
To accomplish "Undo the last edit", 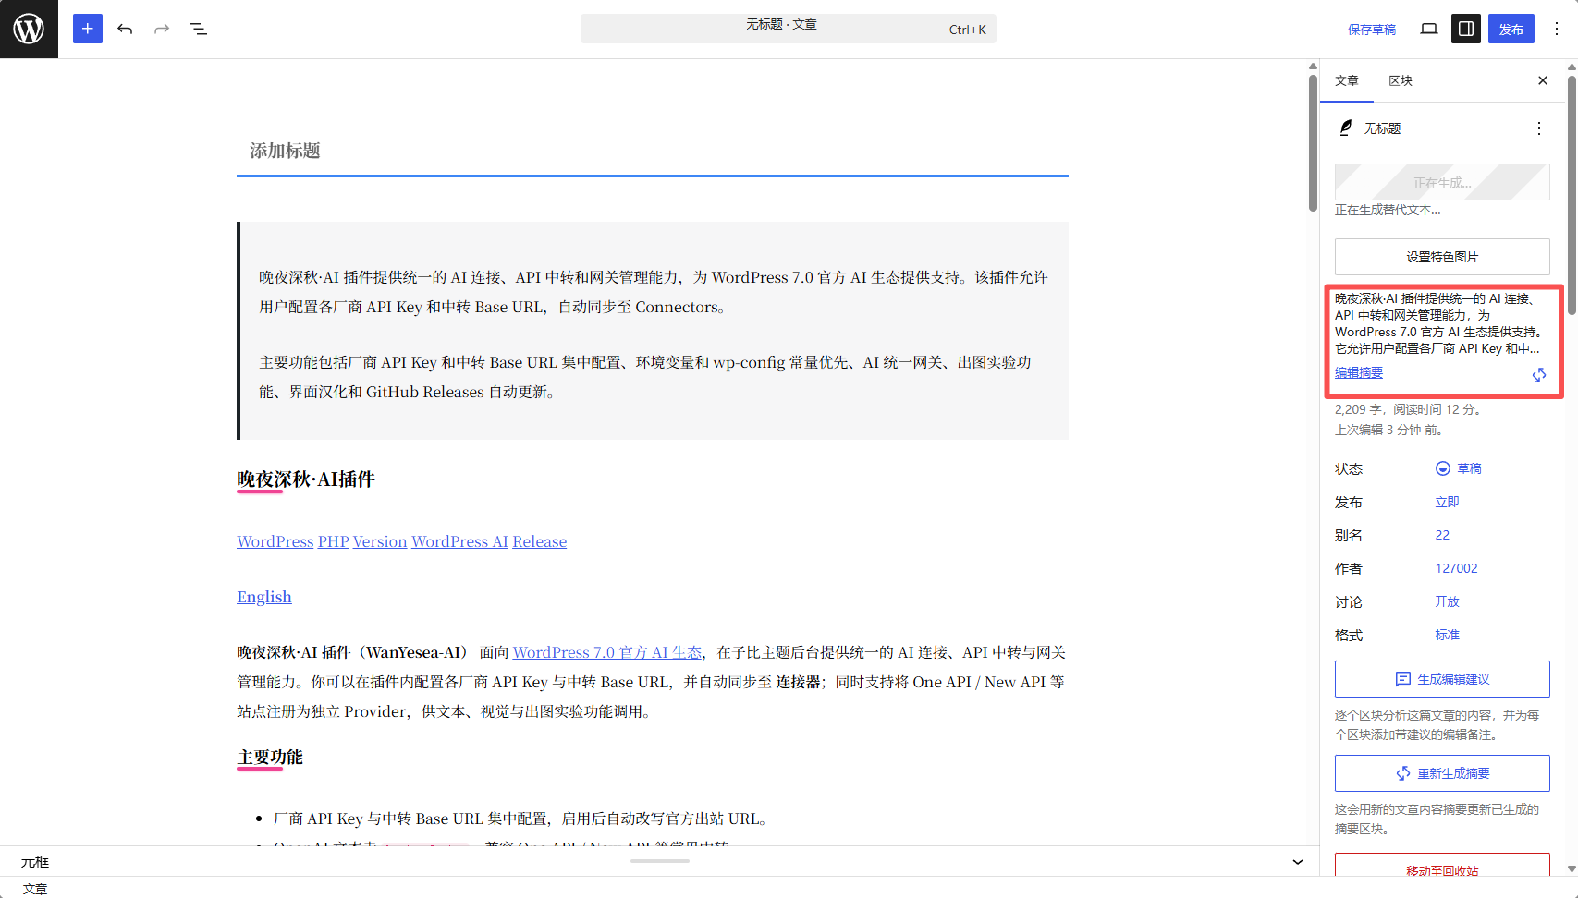I will 125,29.
